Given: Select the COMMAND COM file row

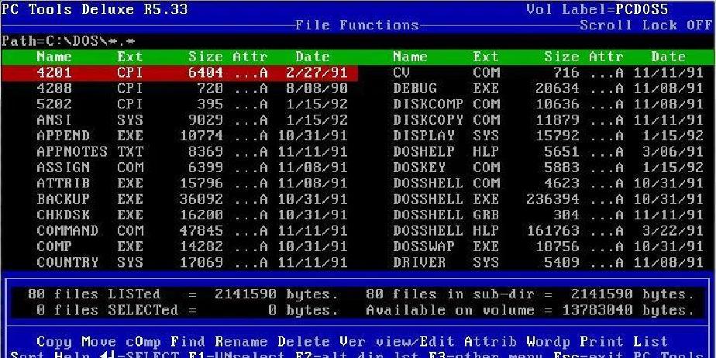Looking at the screenshot, I should [180, 231].
